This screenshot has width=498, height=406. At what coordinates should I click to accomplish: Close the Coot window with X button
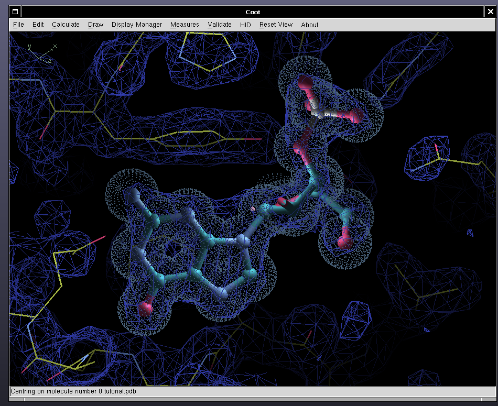490,12
